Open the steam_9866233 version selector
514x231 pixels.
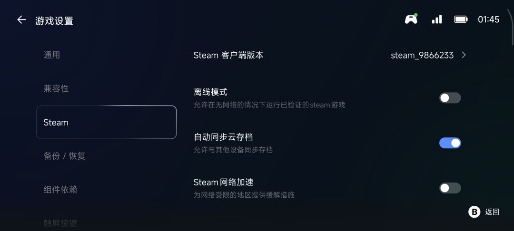[x=422, y=55]
